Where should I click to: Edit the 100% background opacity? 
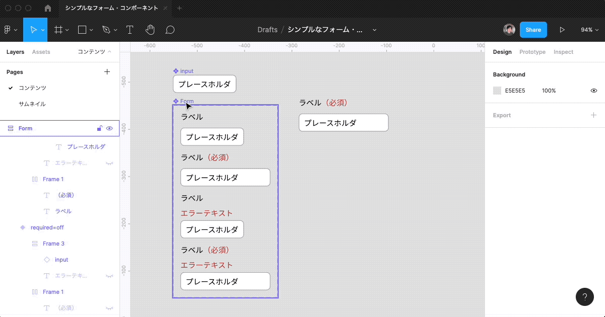point(549,91)
